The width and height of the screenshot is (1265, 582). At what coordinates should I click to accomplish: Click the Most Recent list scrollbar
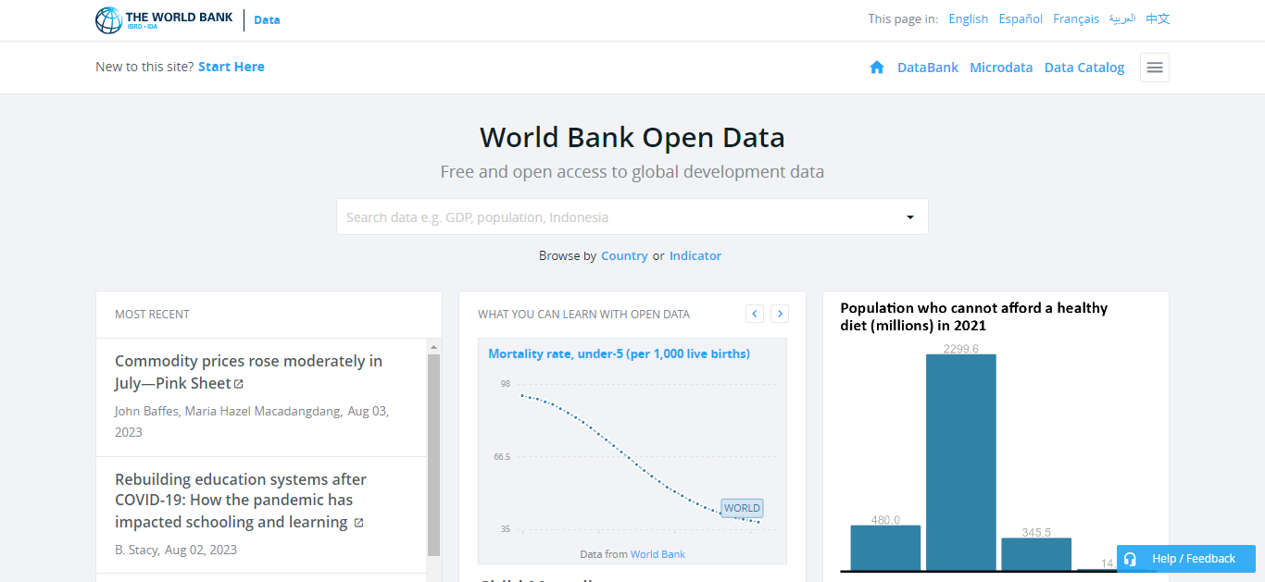point(433,453)
